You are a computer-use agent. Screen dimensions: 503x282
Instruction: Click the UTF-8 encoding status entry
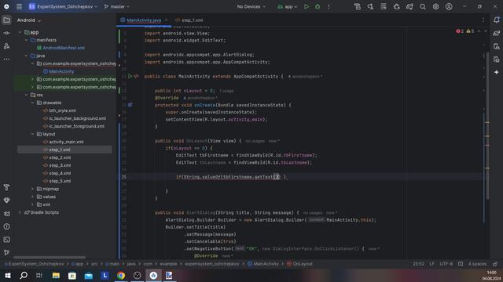coord(446,264)
